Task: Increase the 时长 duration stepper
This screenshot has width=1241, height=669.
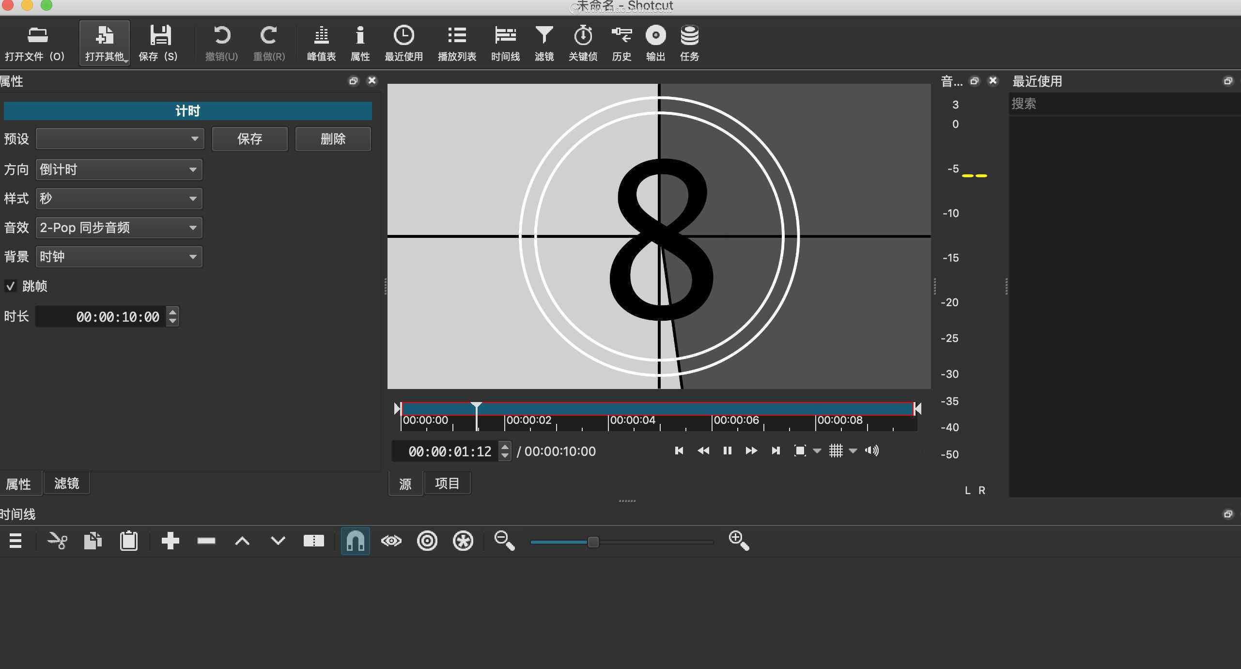Action: [x=173, y=312]
